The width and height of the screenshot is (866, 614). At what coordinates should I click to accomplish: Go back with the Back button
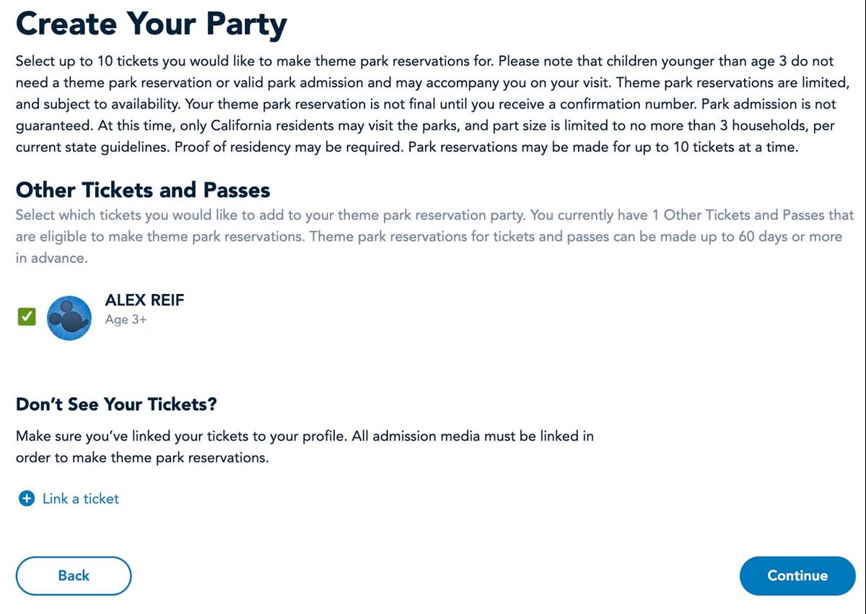coord(74,576)
